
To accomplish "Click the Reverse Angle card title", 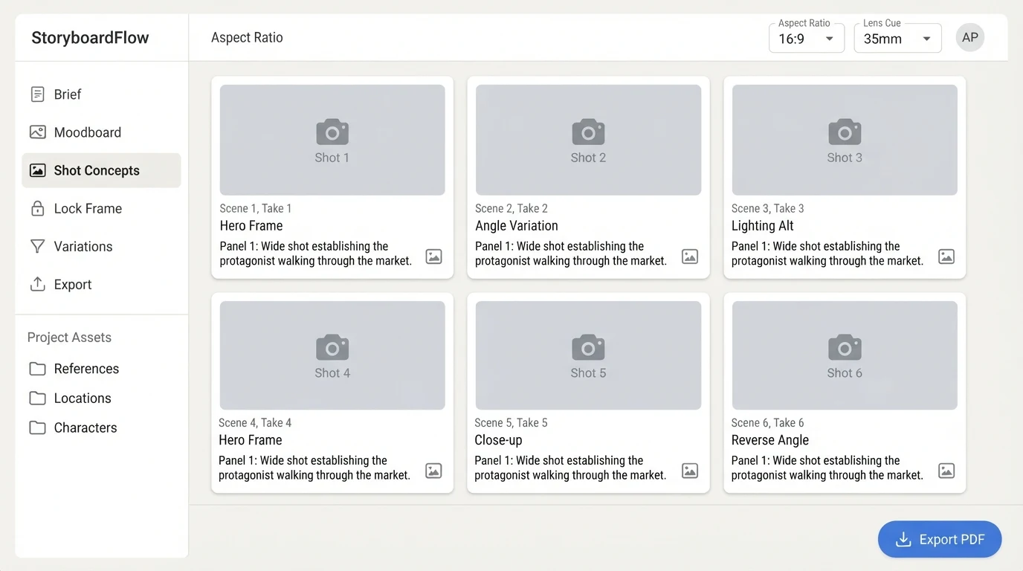I will (770, 440).
